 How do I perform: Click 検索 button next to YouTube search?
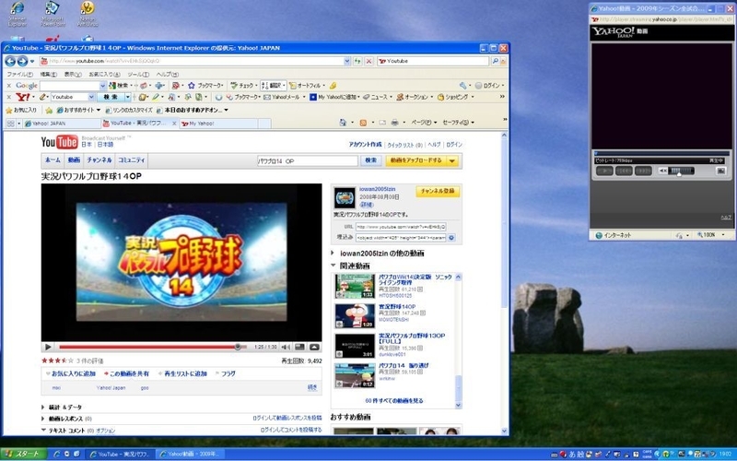(371, 160)
